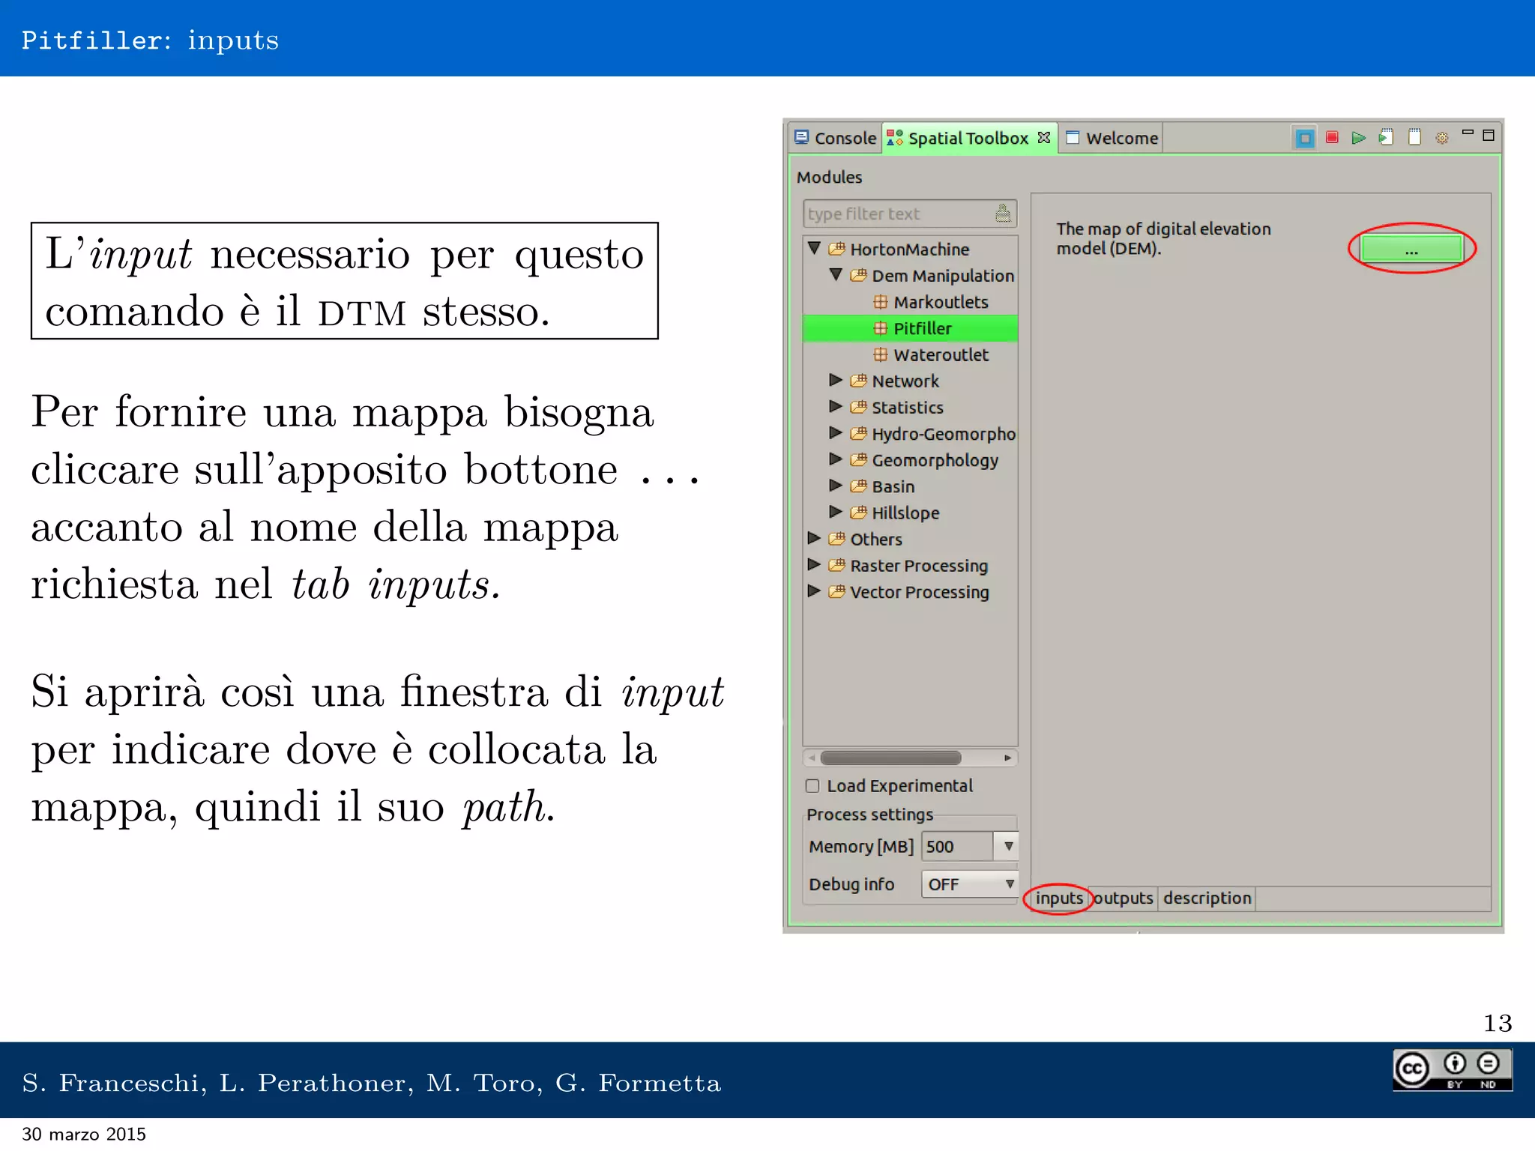Image resolution: width=1535 pixels, height=1151 pixels.
Task: Close the Spatial Toolbox tab
Action: coord(1043,138)
